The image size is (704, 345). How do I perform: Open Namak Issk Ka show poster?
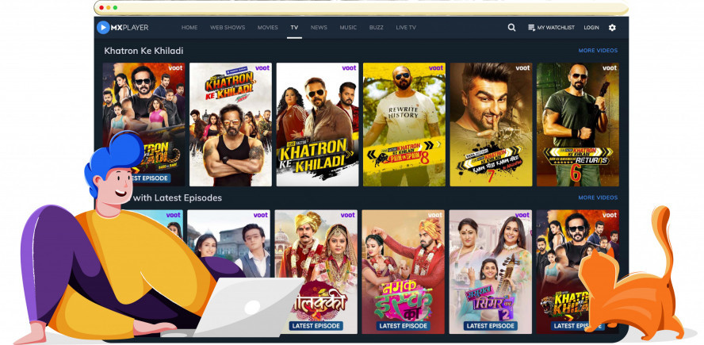pyautogui.click(x=404, y=271)
